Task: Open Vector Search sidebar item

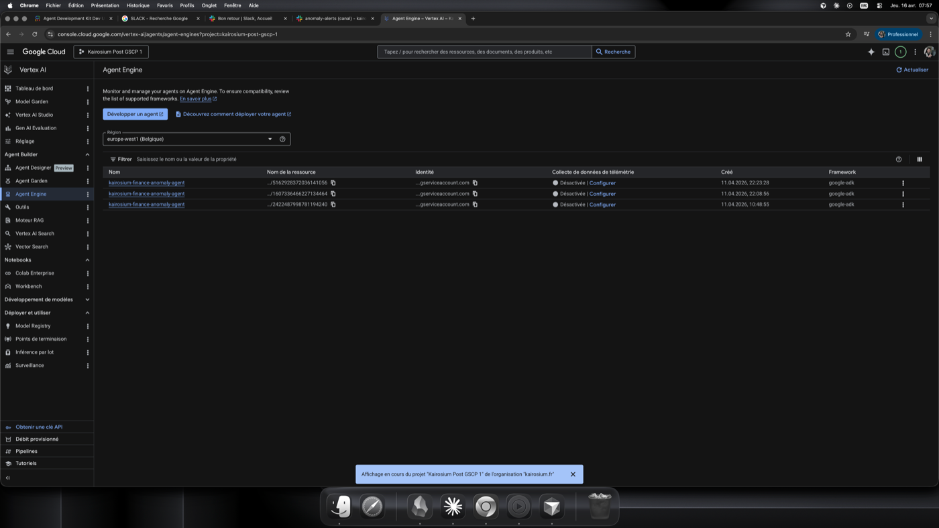Action: click(32, 247)
